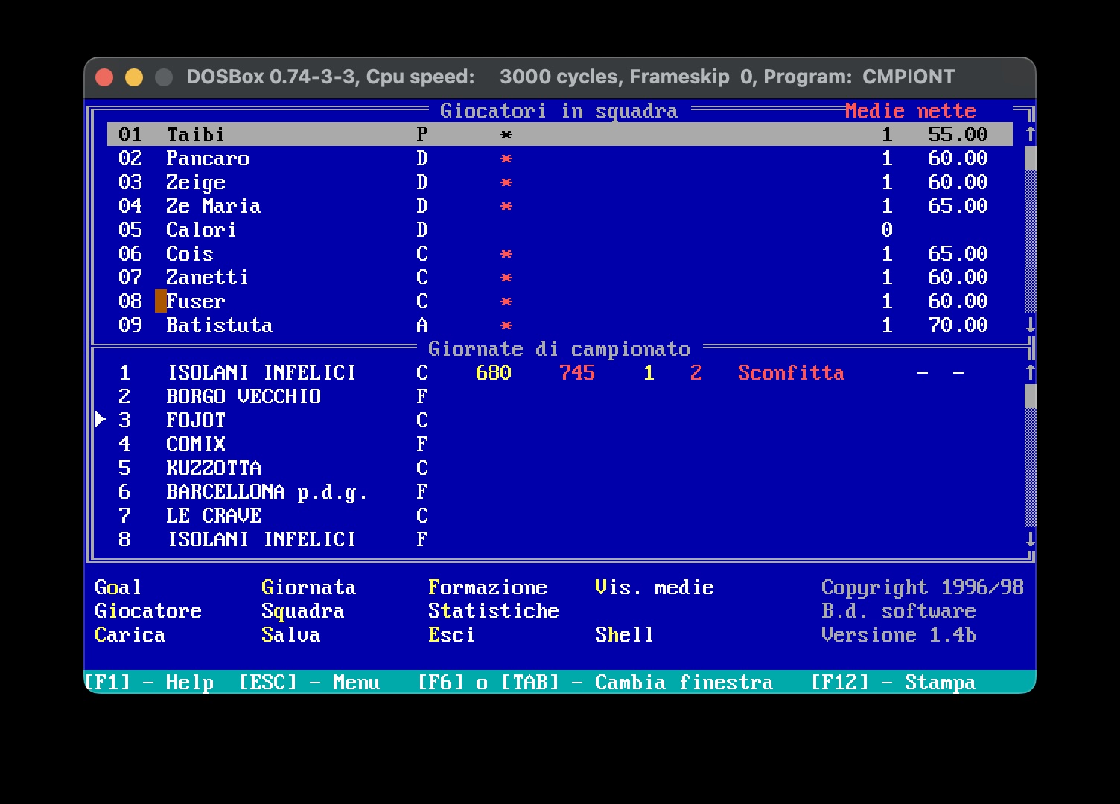Open the Formazione menu item
Image resolution: width=1120 pixels, height=804 pixels.
click(487, 587)
